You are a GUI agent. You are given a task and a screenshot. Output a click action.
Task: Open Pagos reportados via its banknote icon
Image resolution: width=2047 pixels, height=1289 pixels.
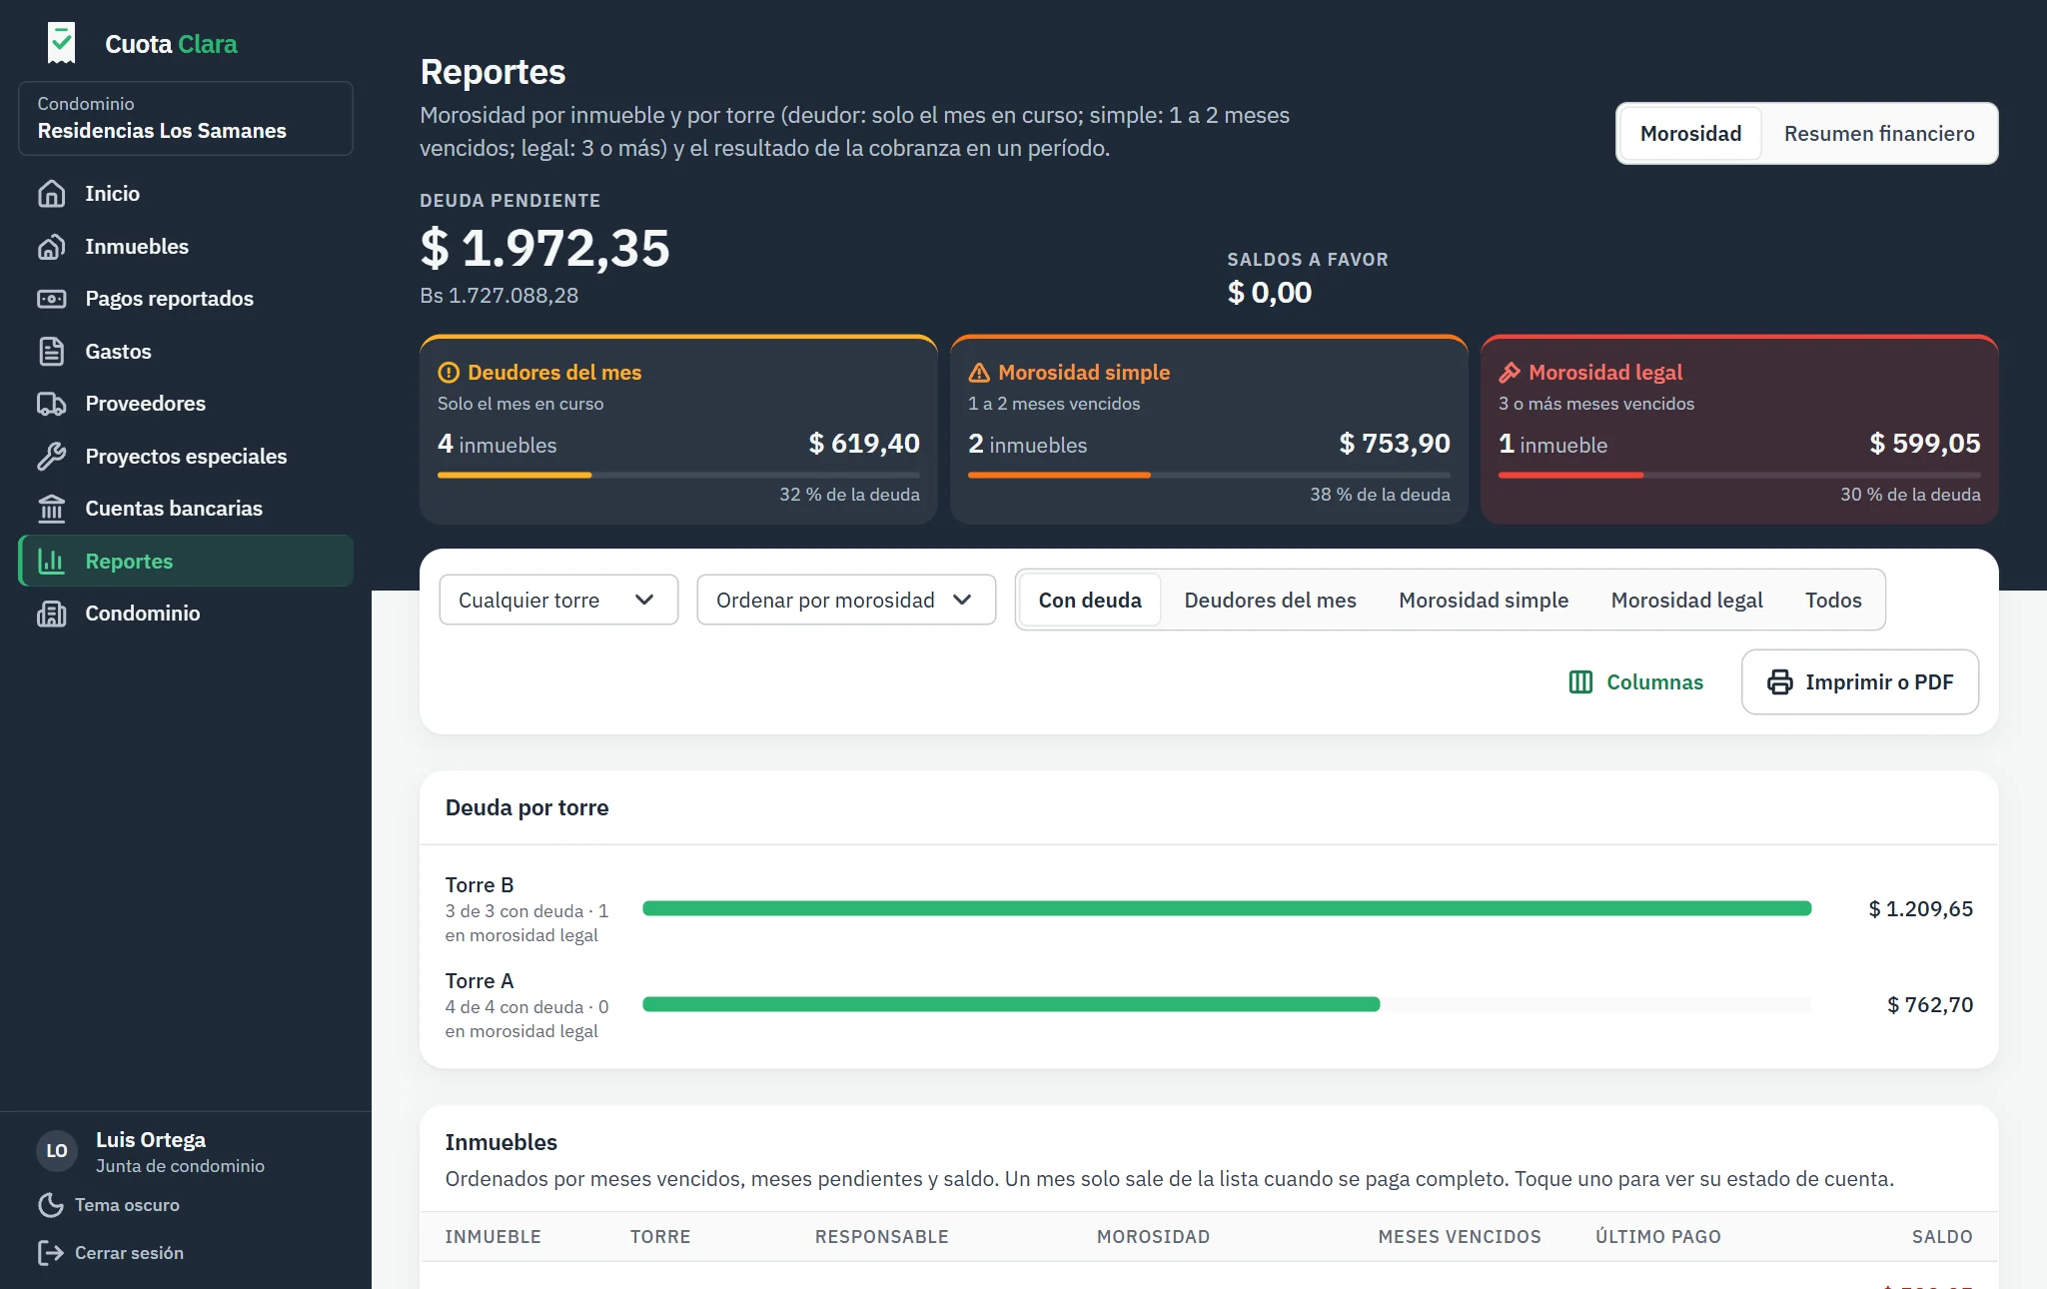(x=51, y=299)
